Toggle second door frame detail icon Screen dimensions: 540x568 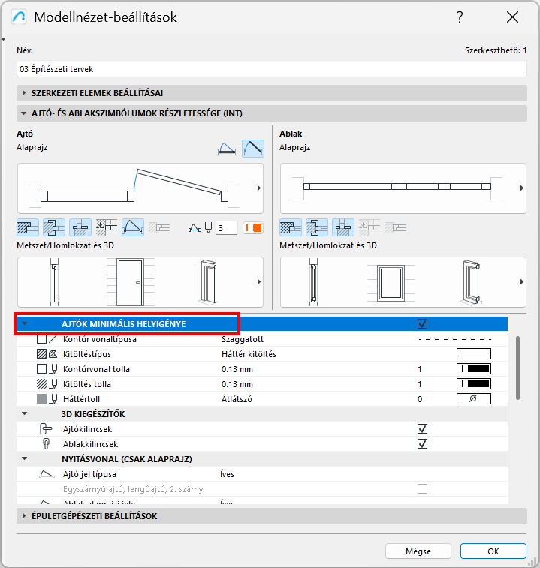click(54, 227)
